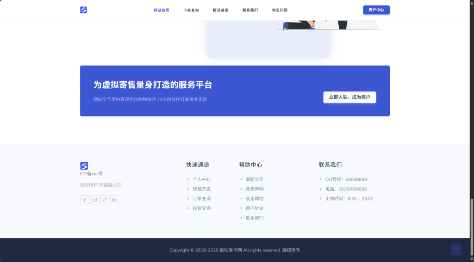This screenshot has height=262, width=474.
Task: Open 卡密查询 in the navigation
Action: 191,10
